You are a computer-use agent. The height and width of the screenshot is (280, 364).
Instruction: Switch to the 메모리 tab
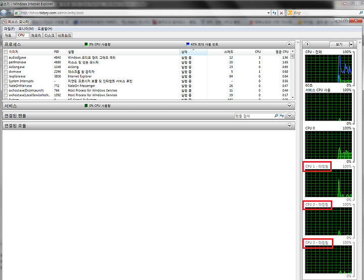tap(36, 35)
